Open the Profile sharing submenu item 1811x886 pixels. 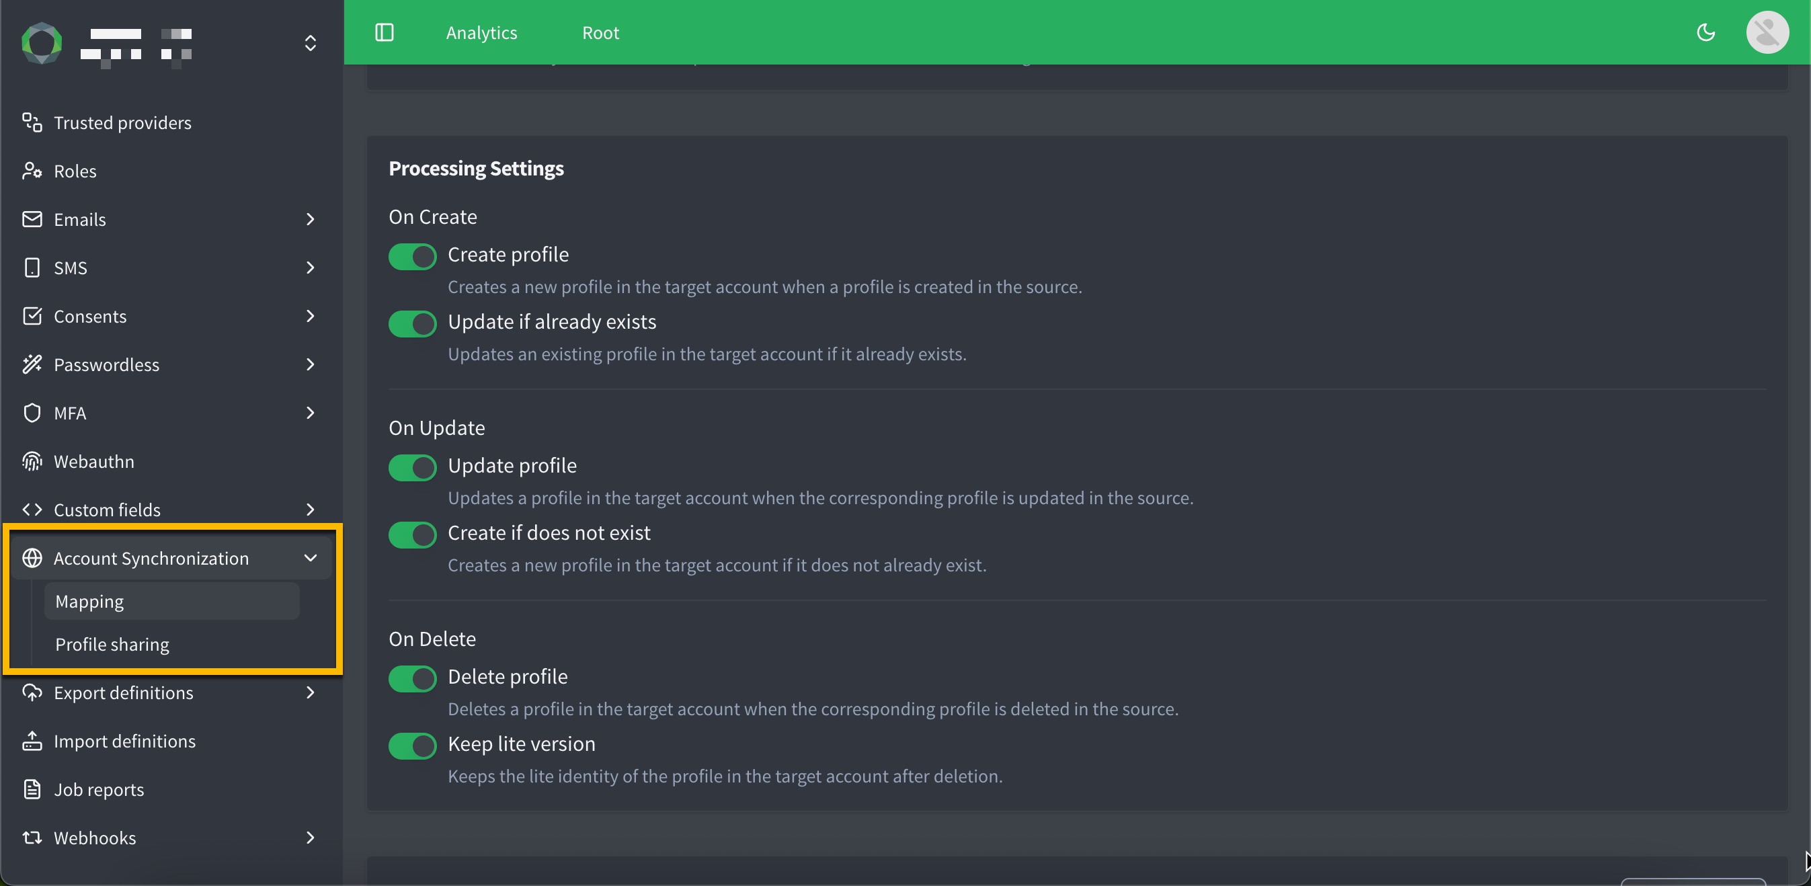point(112,644)
